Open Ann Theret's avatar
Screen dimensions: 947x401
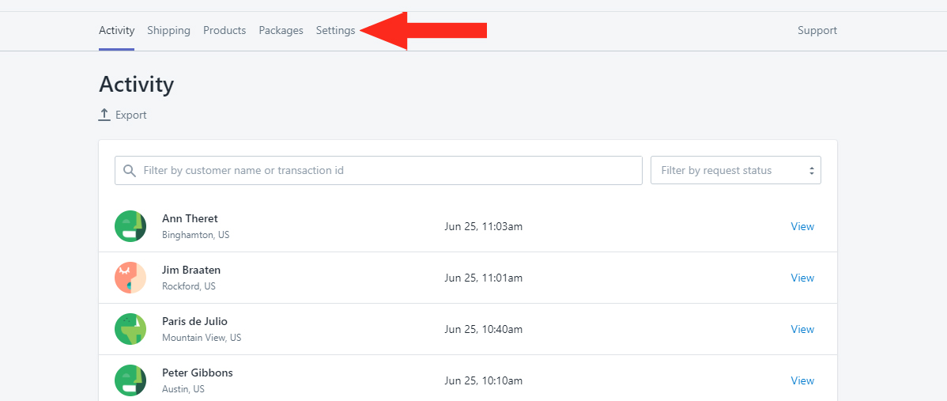tap(130, 226)
